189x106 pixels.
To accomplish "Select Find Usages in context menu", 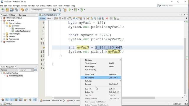I will tap(101, 67).
